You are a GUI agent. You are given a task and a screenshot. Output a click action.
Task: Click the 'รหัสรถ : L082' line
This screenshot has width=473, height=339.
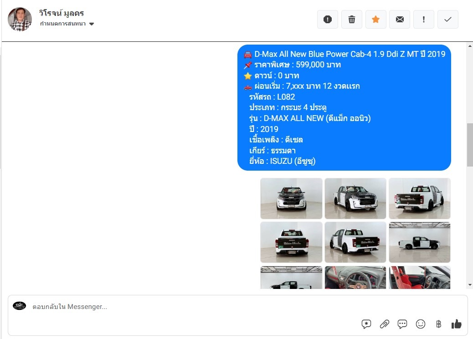(272, 97)
